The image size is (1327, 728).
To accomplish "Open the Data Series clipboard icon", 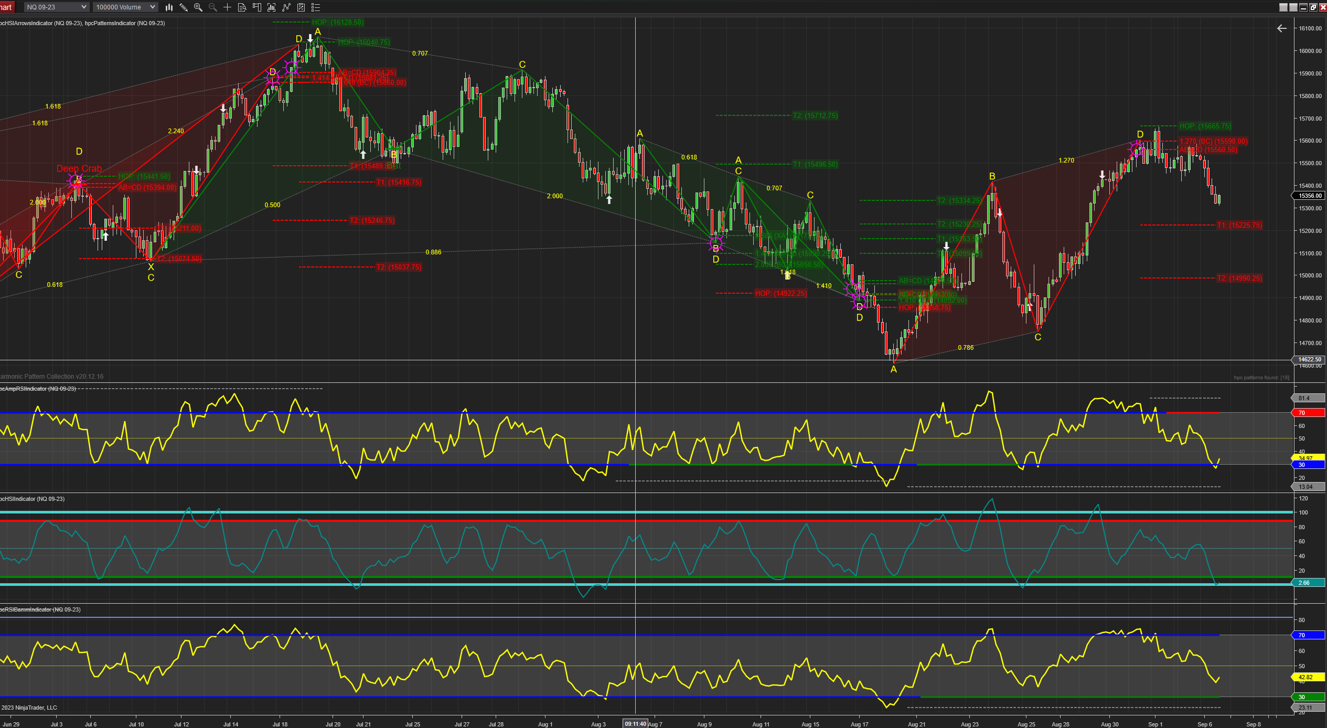I will (x=301, y=7).
